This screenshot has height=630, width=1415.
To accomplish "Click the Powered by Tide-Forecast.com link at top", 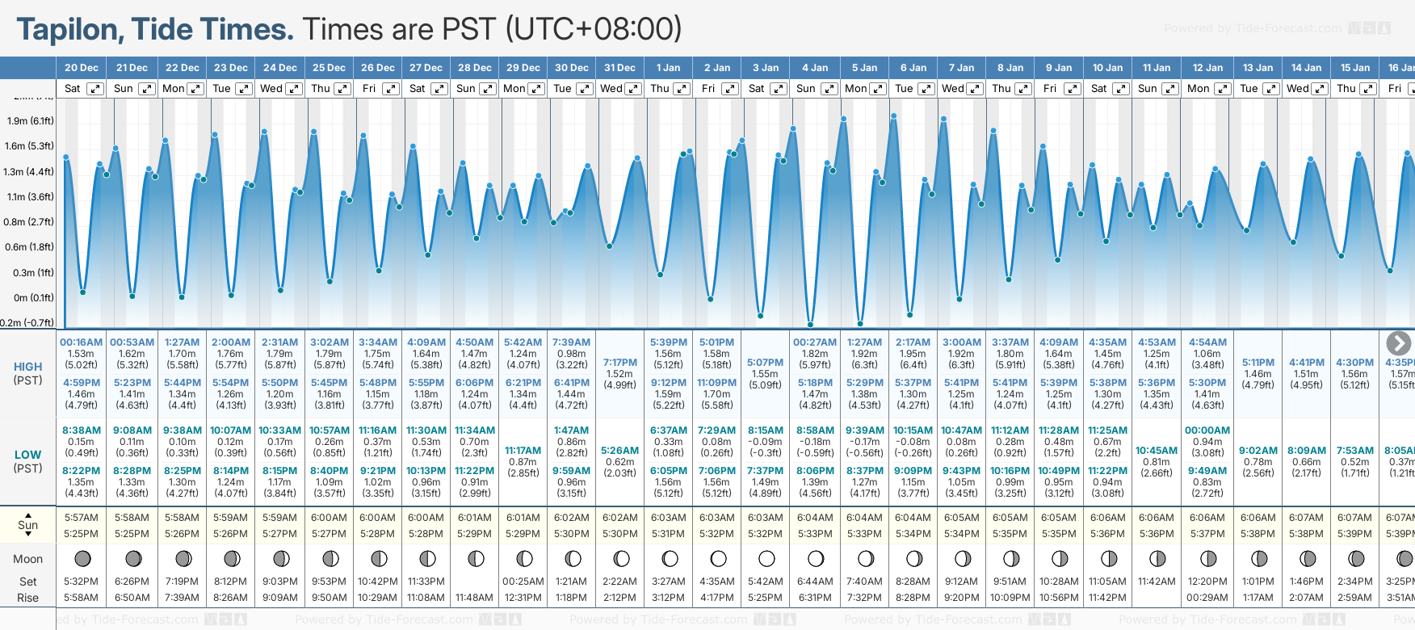I will click(1253, 28).
